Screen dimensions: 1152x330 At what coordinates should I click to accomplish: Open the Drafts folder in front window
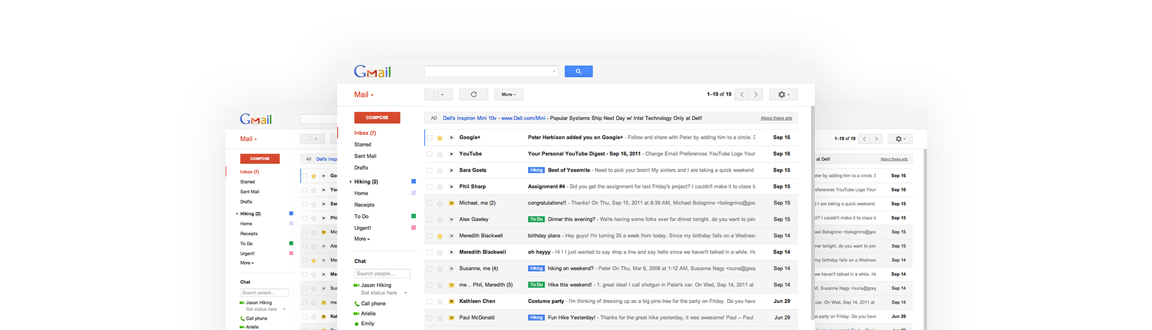point(361,168)
